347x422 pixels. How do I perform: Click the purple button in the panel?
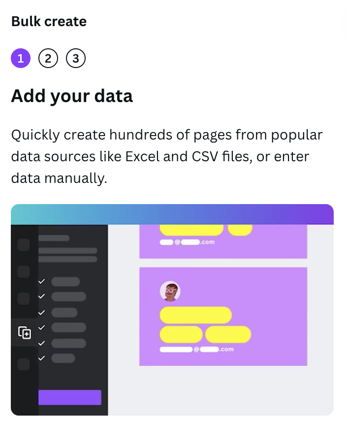pos(70,397)
